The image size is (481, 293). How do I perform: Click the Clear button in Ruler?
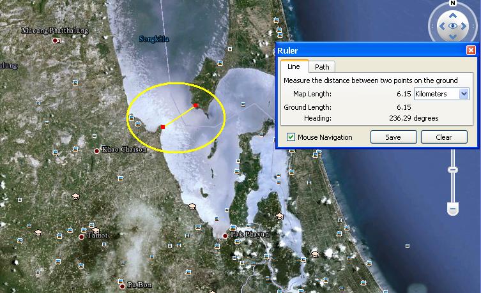tap(444, 137)
